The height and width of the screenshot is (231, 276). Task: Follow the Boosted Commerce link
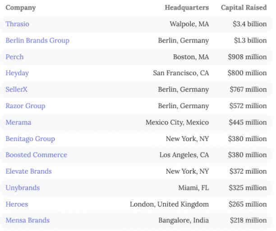pos(36,155)
